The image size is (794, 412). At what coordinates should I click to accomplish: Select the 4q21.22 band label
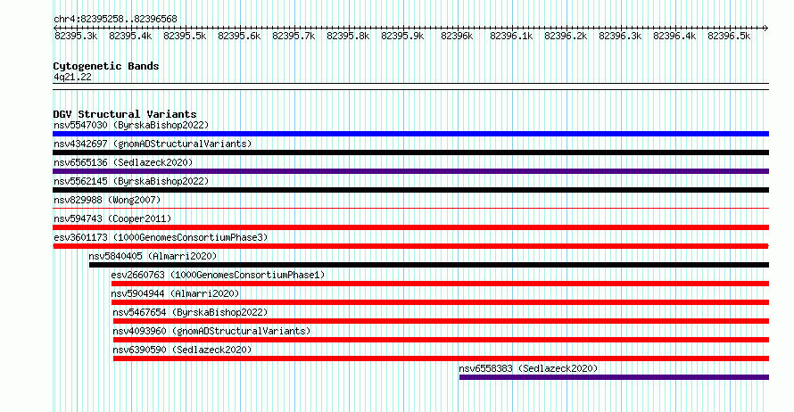click(x=73, y=77)
